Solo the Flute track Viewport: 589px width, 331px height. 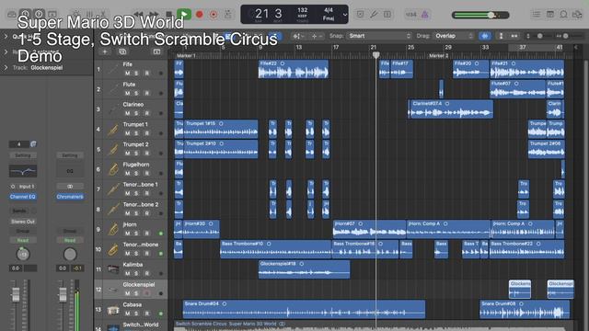click(136, 93)
